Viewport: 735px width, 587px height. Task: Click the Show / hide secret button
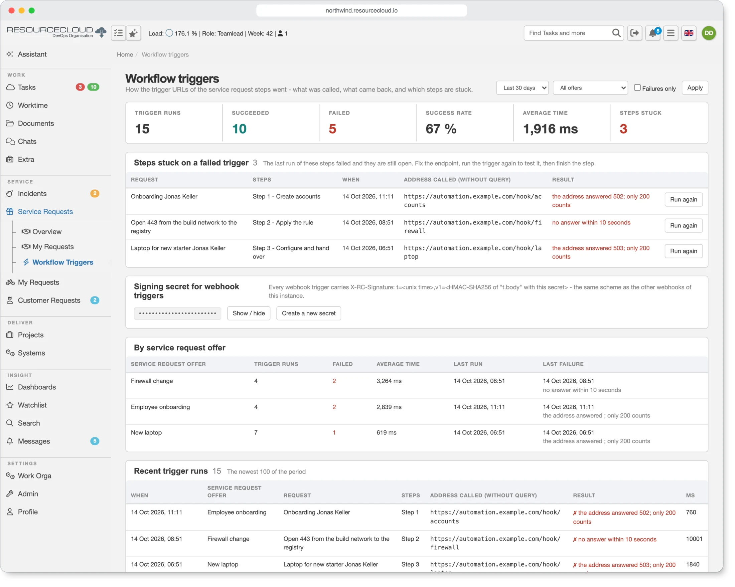249,314
